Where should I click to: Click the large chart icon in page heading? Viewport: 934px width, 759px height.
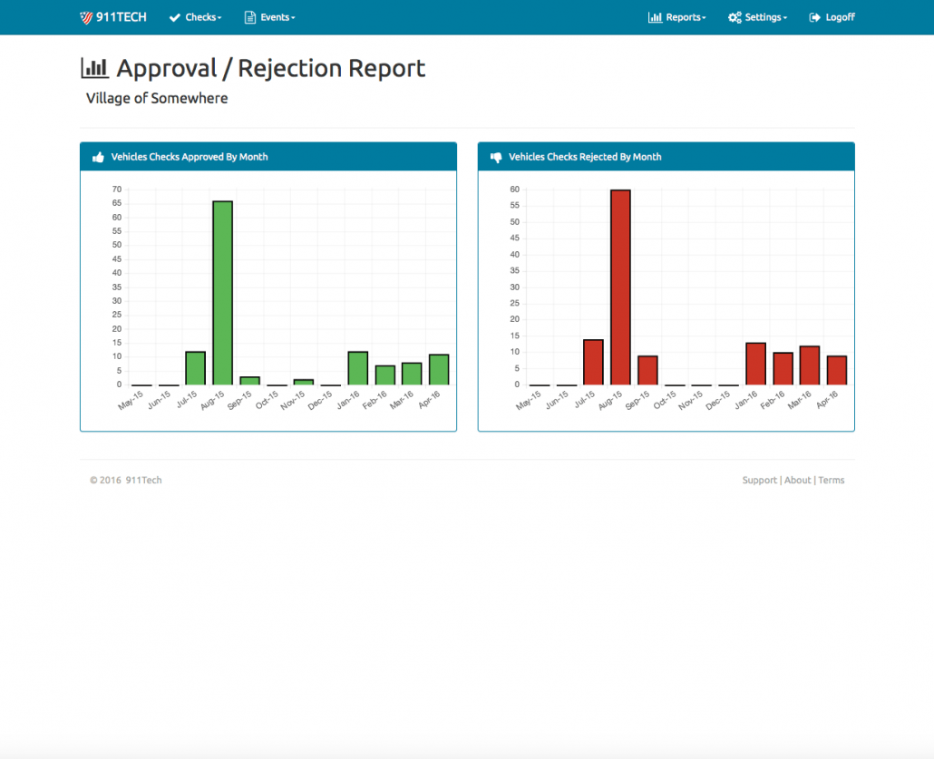click(95, 68)
